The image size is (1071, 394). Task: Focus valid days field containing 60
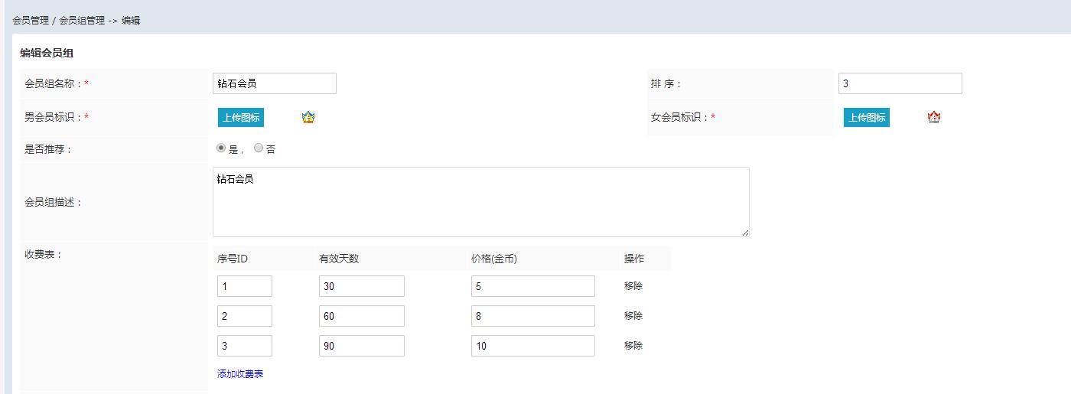[x=362, y=316]
